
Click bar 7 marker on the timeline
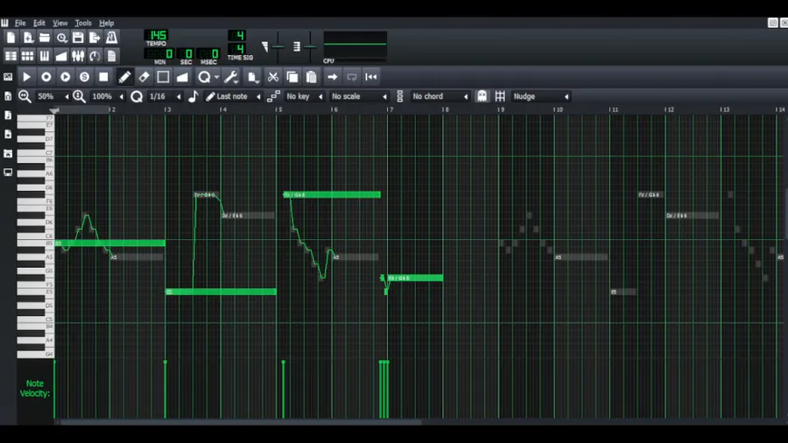tap(389, 109)
